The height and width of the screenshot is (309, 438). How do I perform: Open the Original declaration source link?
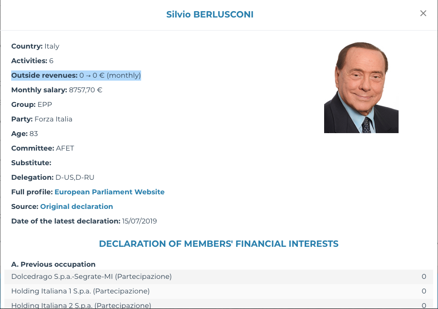click(x=76, y=206)
